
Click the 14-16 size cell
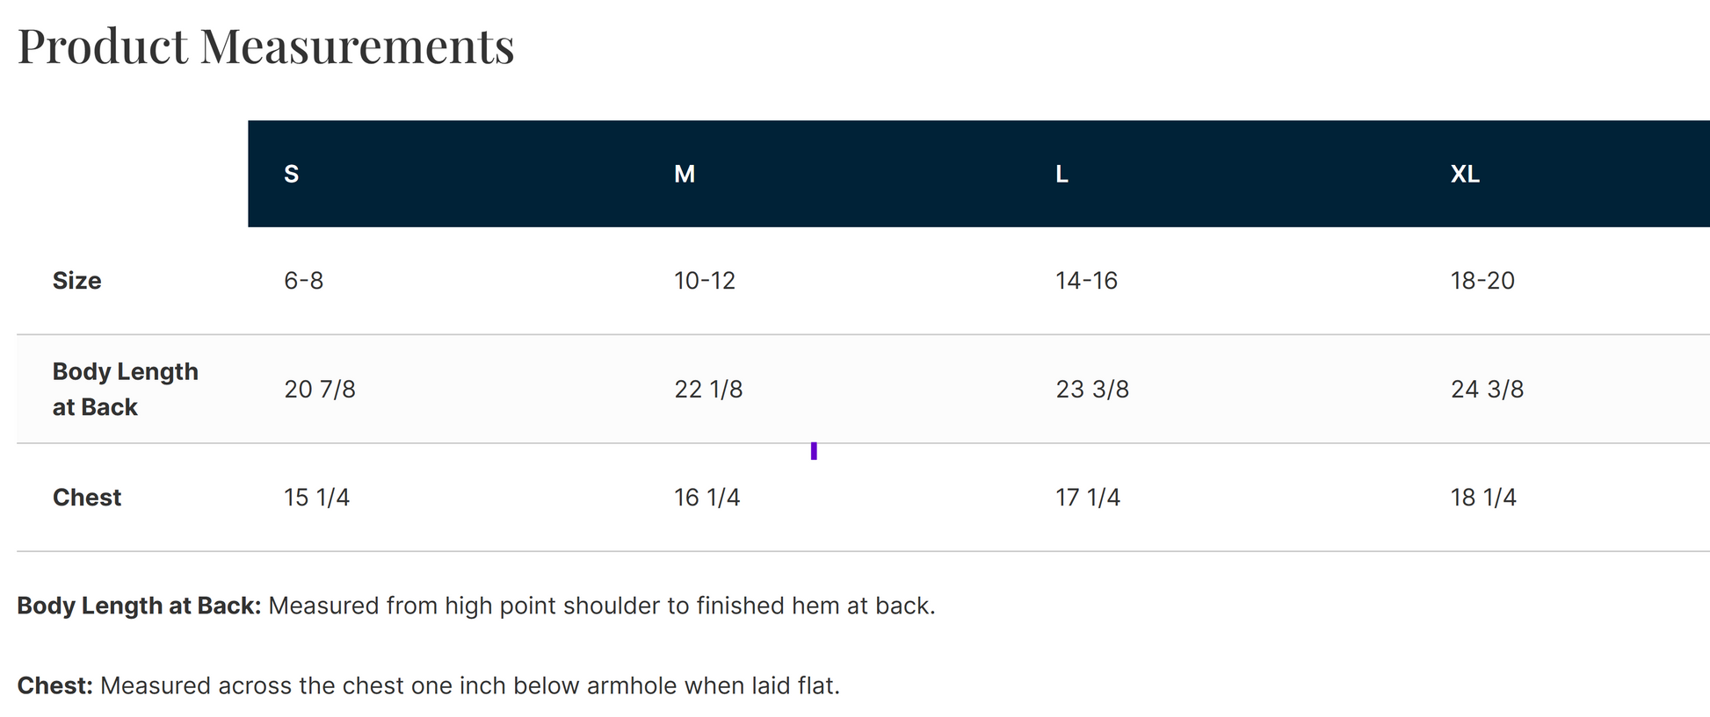pos(1086,281)
